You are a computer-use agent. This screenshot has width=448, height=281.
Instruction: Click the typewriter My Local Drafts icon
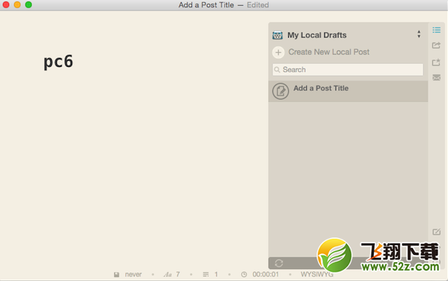pos(278,35)
